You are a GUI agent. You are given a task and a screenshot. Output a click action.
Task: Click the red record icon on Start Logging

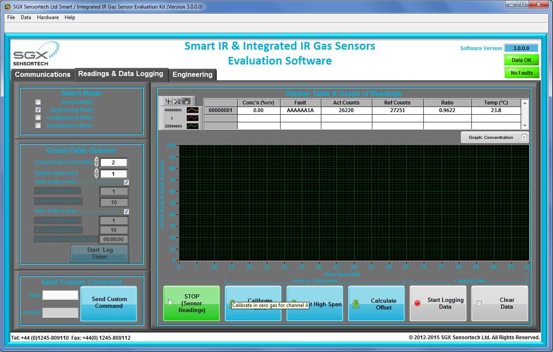(417, 303)
